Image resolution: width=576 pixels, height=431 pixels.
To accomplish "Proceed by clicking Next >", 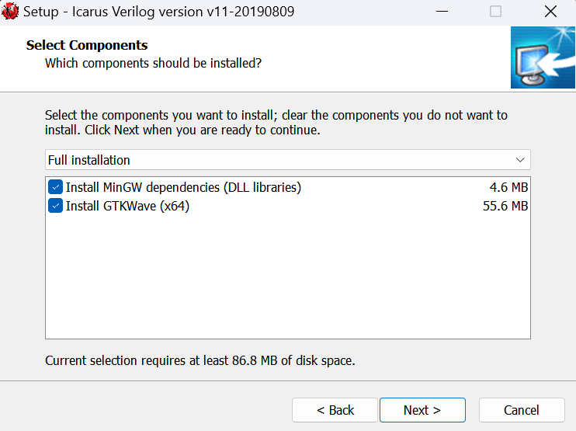I will [x=422, y=410].
